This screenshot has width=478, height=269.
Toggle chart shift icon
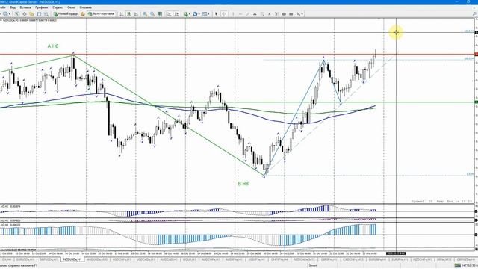click(x=176, y=14)
